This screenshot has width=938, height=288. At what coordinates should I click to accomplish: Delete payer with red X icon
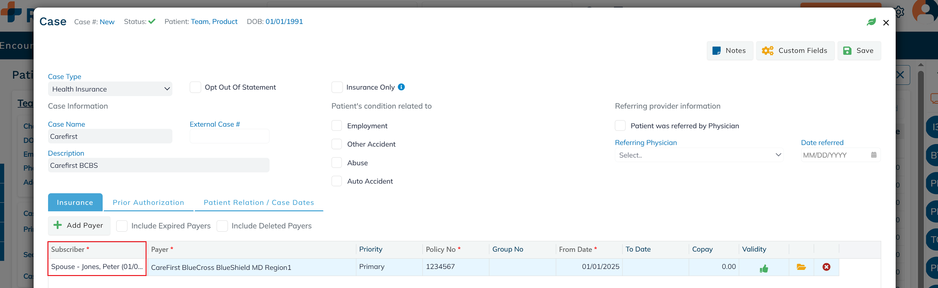(826, 267)
